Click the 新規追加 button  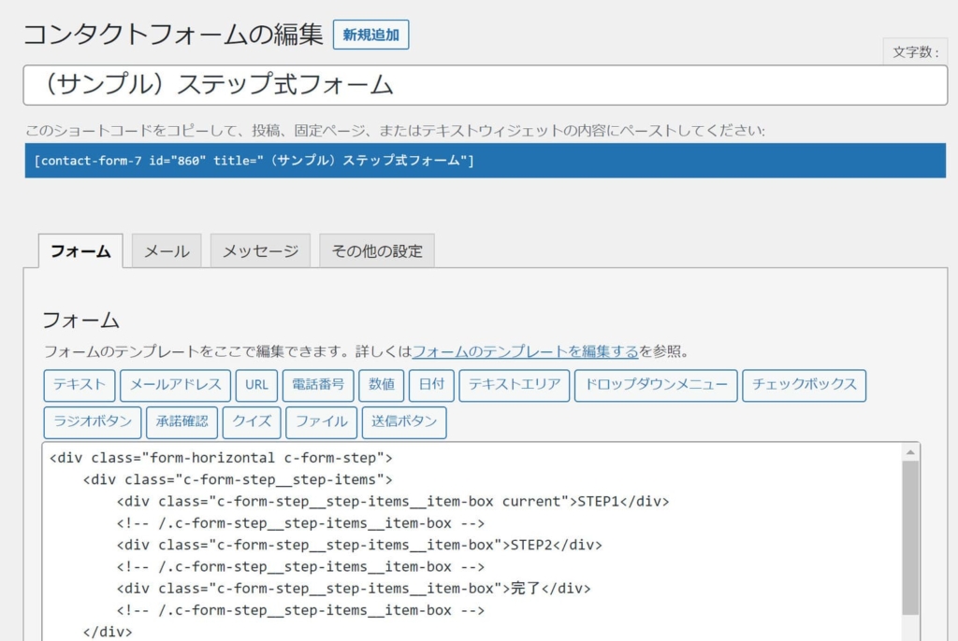coord(370,35)
